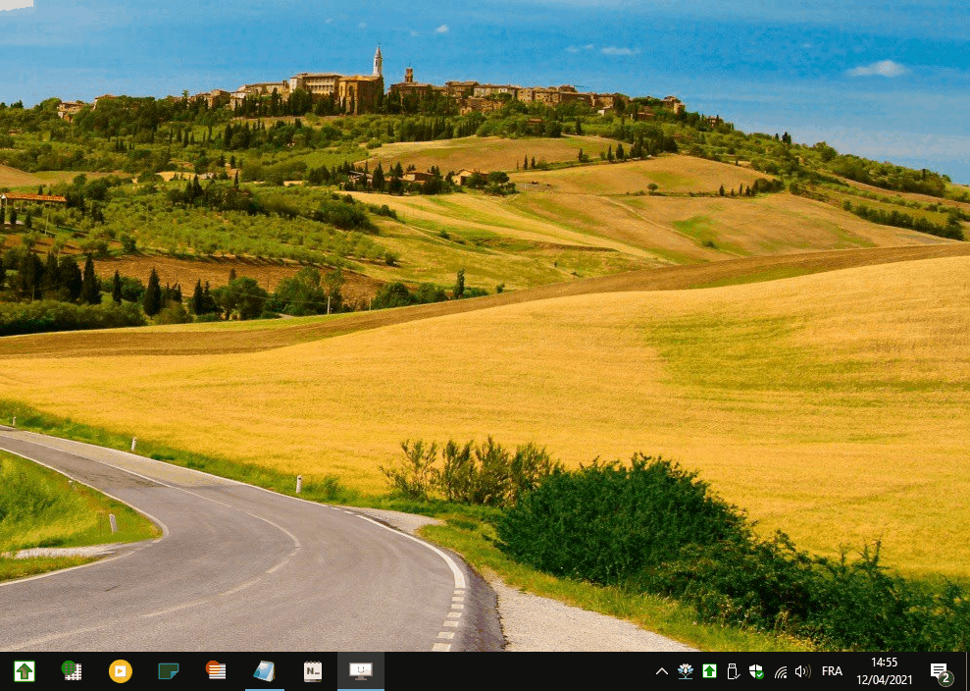Click the Show Desktop strip
The height and width of the screenshot is (691, 970).
tap(967, 671)
